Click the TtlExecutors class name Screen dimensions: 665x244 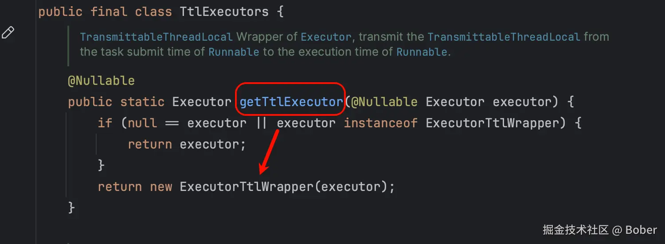tap(224, 11)
